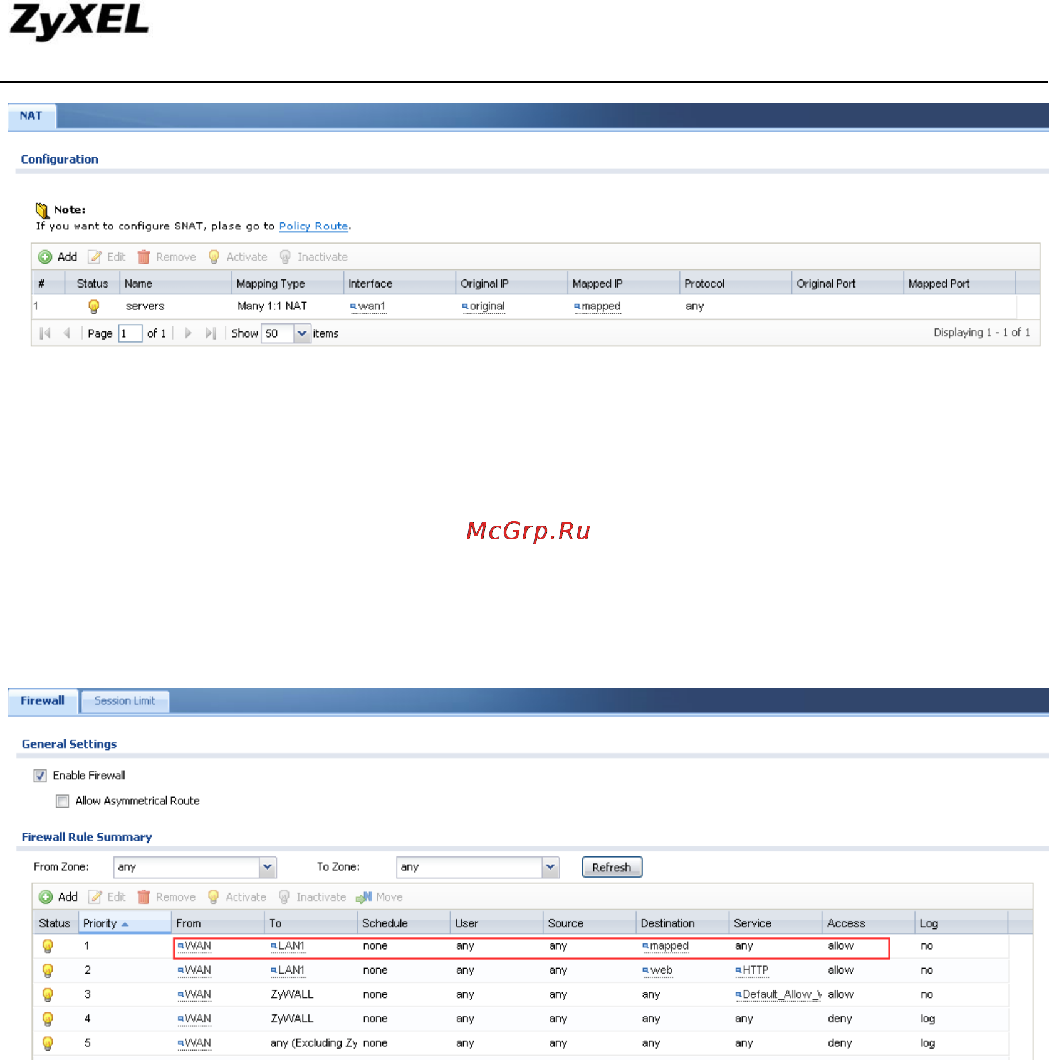Switch to Session Limit tab
This screenshot has height=1060, width=1049.
[125, 701]
